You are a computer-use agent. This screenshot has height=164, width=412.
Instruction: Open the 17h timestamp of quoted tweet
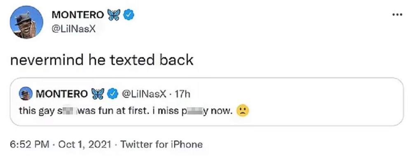[x=182, y=94]
